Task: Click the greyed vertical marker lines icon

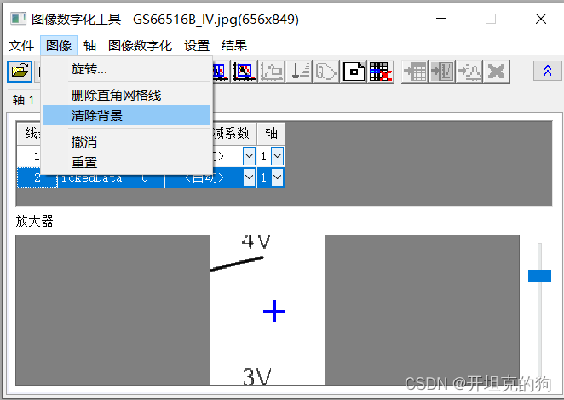Action: pos(299,72)
